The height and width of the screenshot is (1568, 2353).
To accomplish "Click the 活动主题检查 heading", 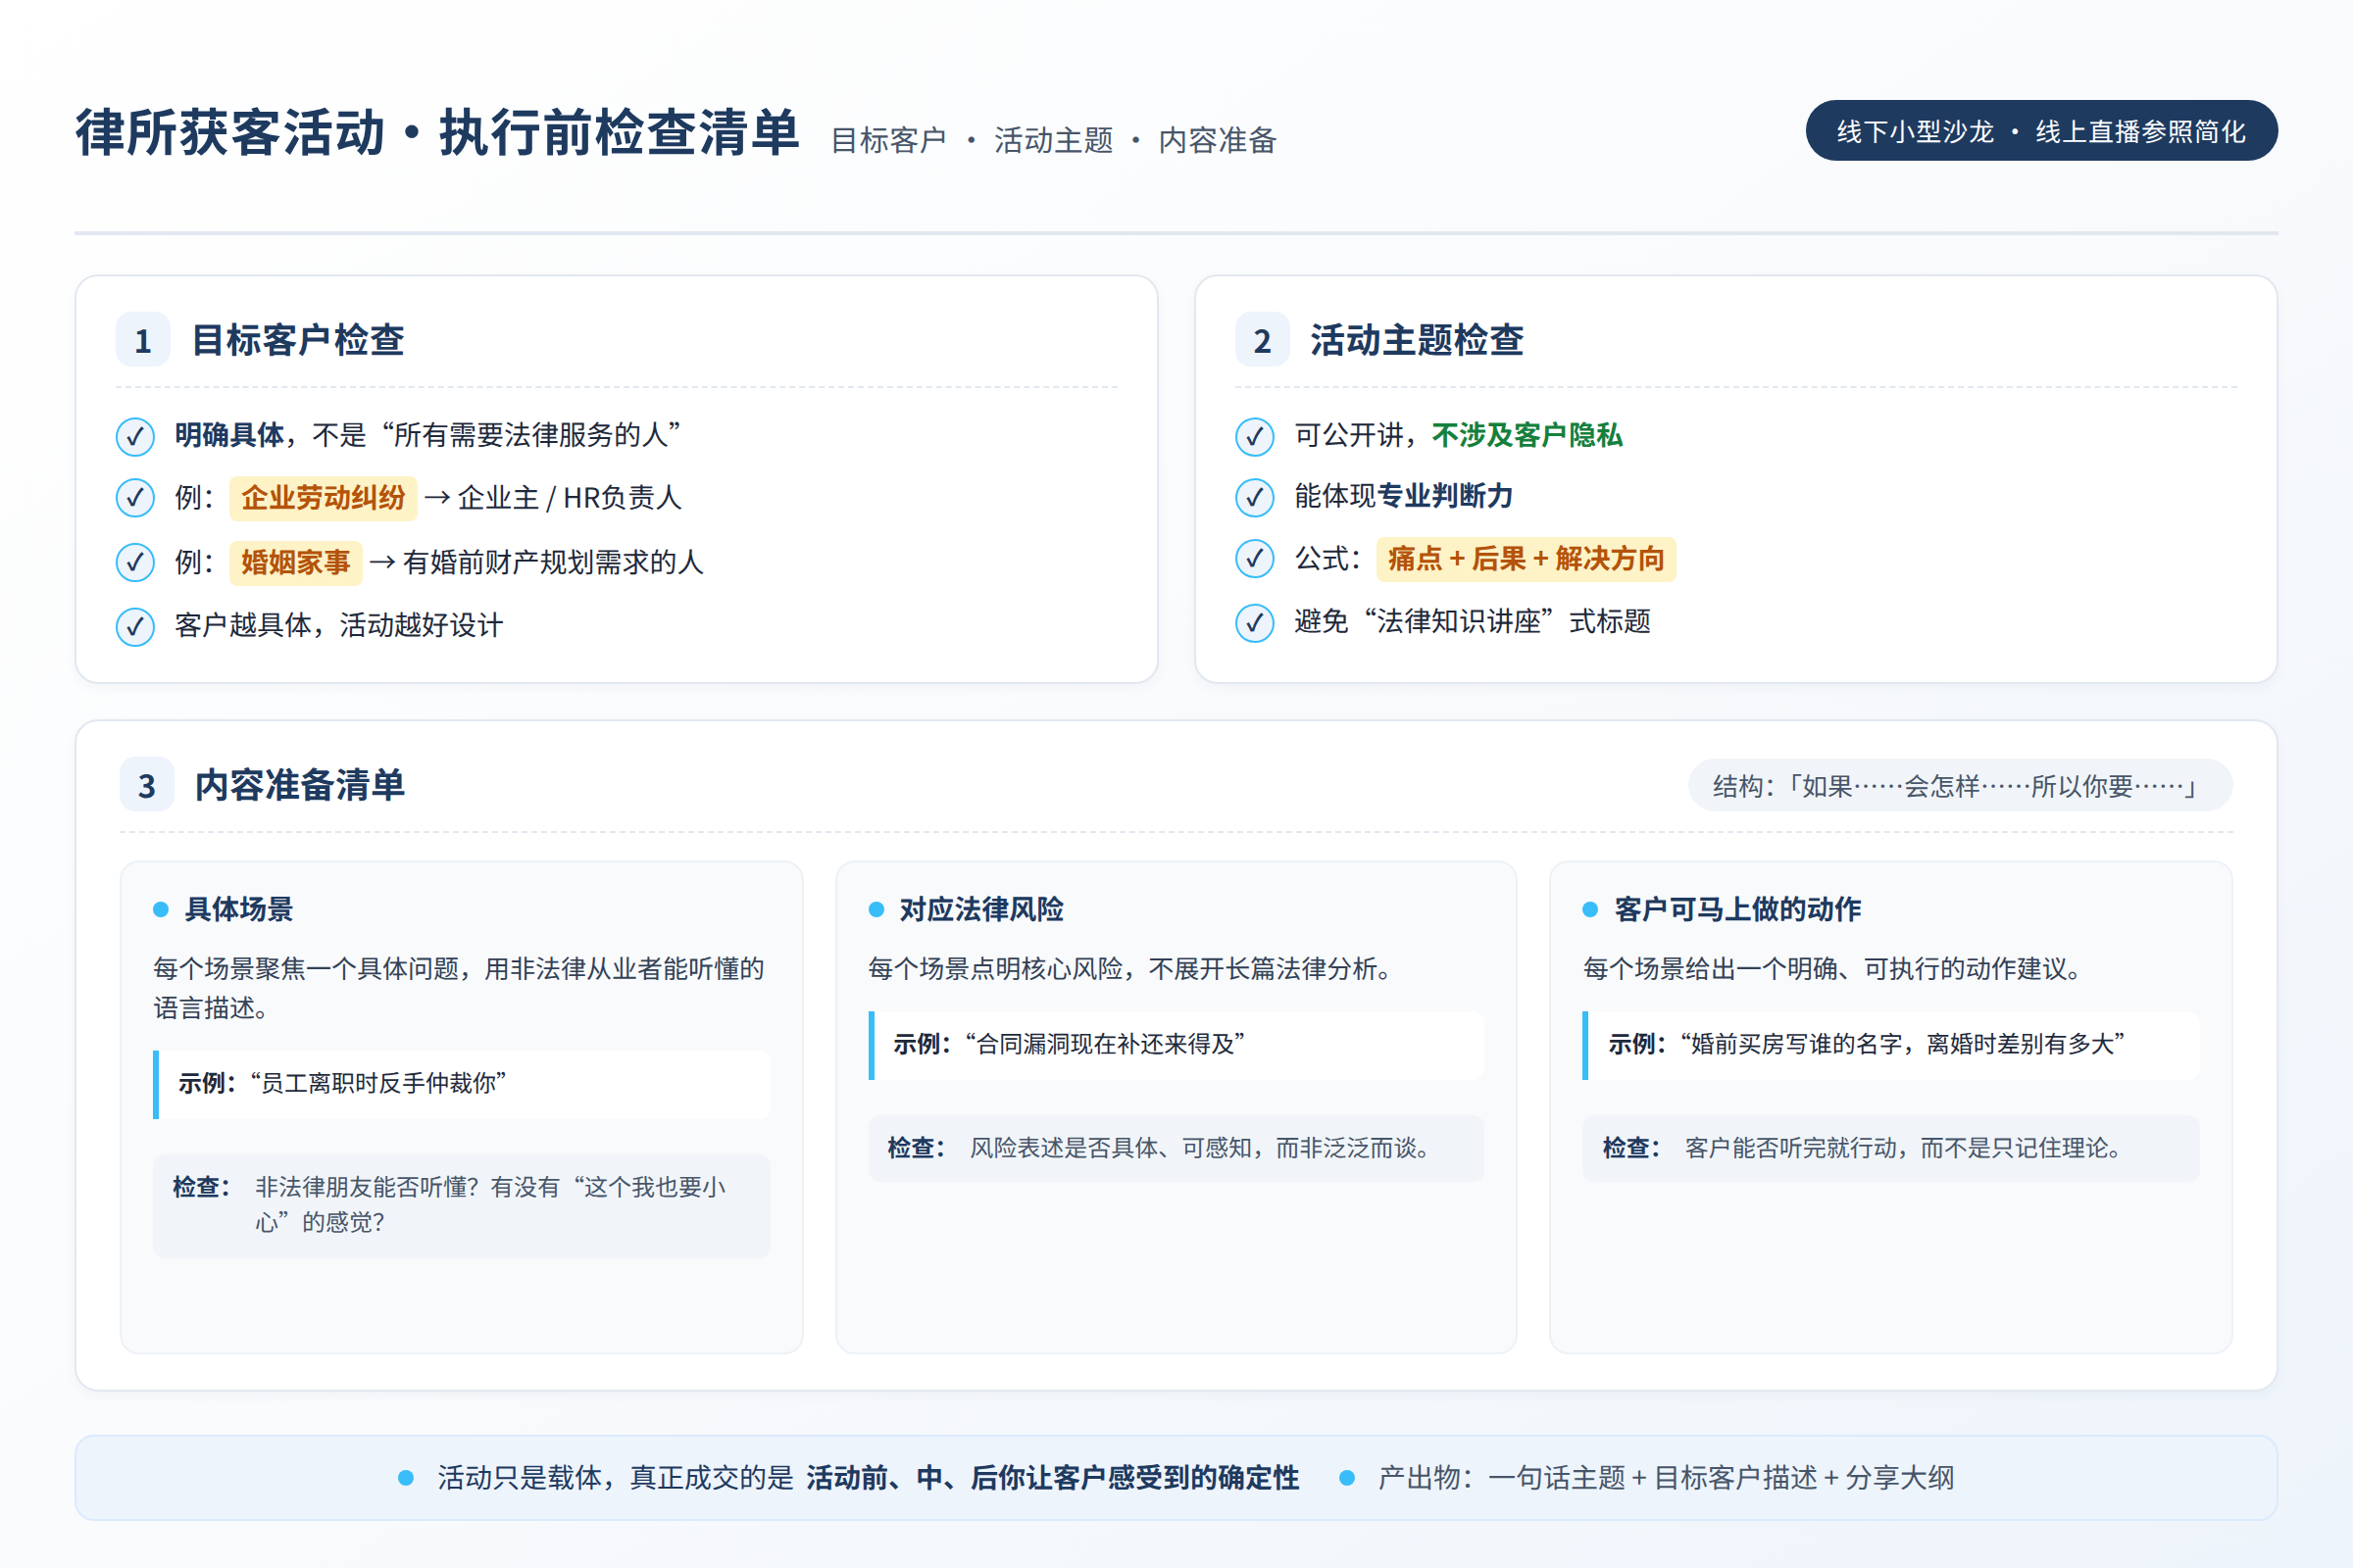I will point(1418,340).
